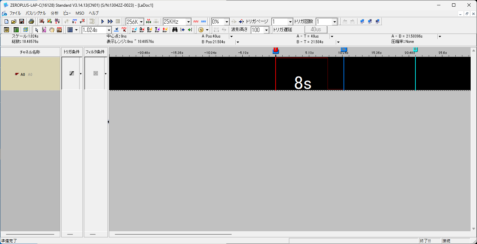This screenshot has width=477, height=244.
Task: Click the 40us trigger delay field
Action: click(x=316, y=30)
